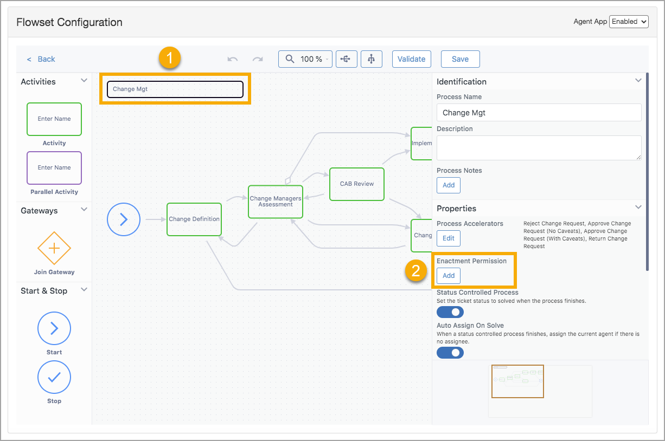The height and width of the screenshot is (441, 665).
Task: Apply vertical layout icon
Action: click(x=371, y=59)
